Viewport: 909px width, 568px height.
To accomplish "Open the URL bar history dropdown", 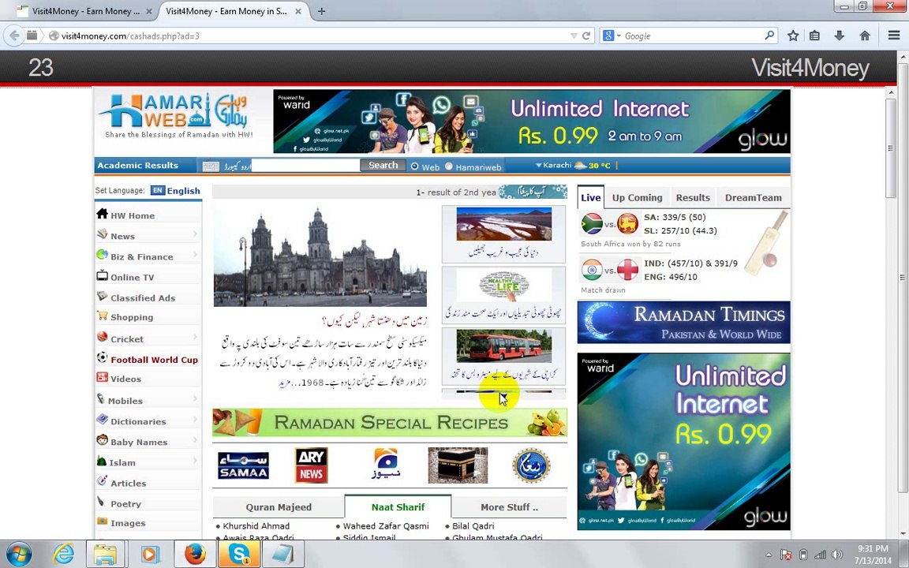I will click(574, 35).
